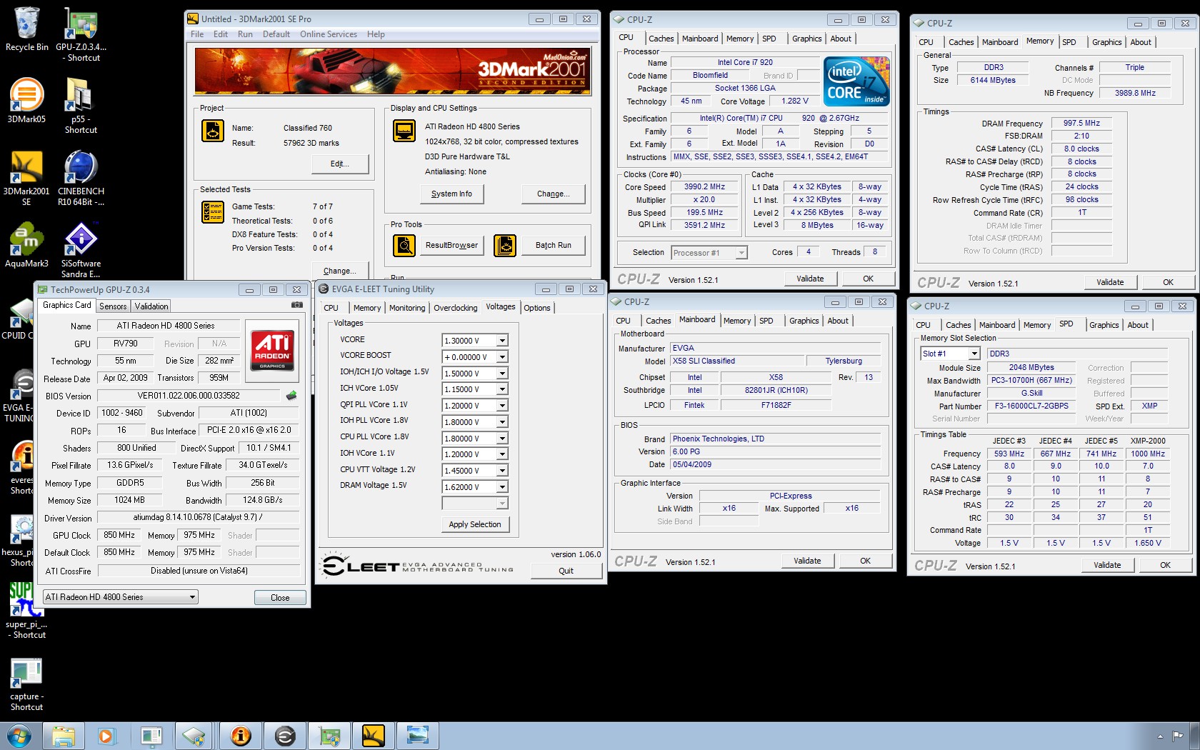The width and height of the screenshot is (1200, 750).
Task: Click the 3DMark2001 Second Edition banner
Action: coord(393,71)
